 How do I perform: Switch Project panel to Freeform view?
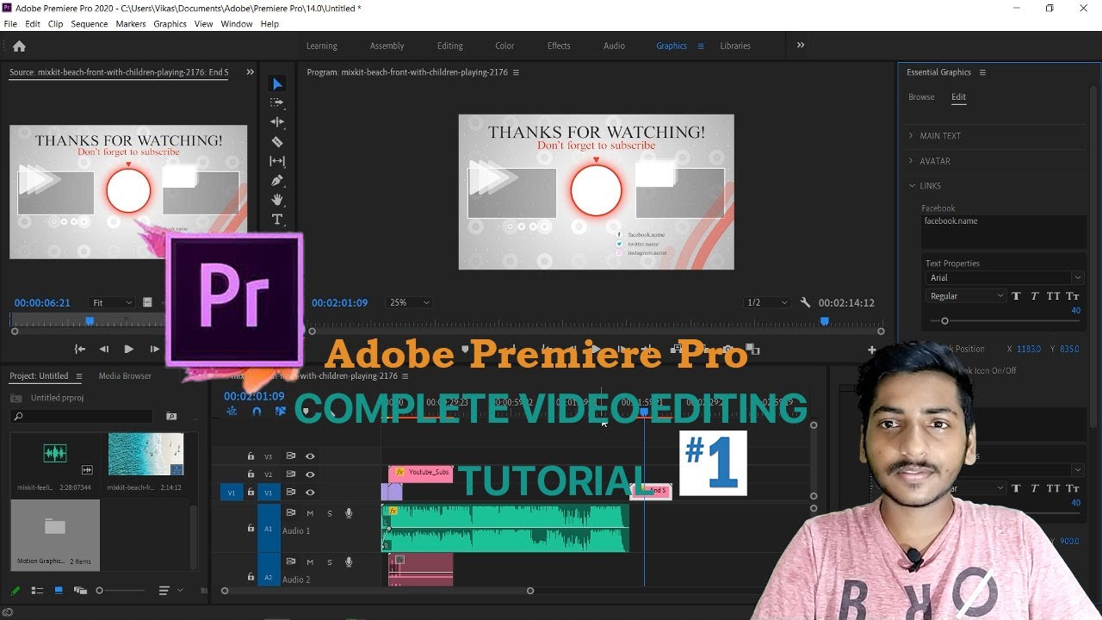coord(80,591)
